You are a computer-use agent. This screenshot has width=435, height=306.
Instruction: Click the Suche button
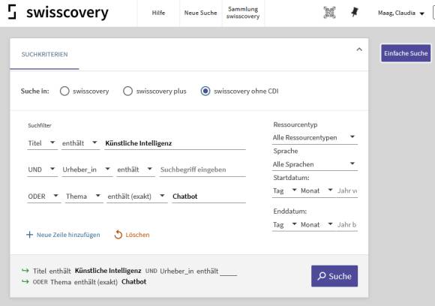point(334,276)
